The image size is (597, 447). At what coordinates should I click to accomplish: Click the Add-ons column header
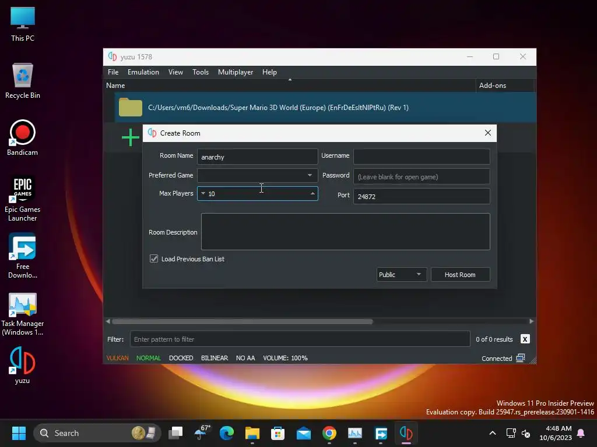click(504, 86)
